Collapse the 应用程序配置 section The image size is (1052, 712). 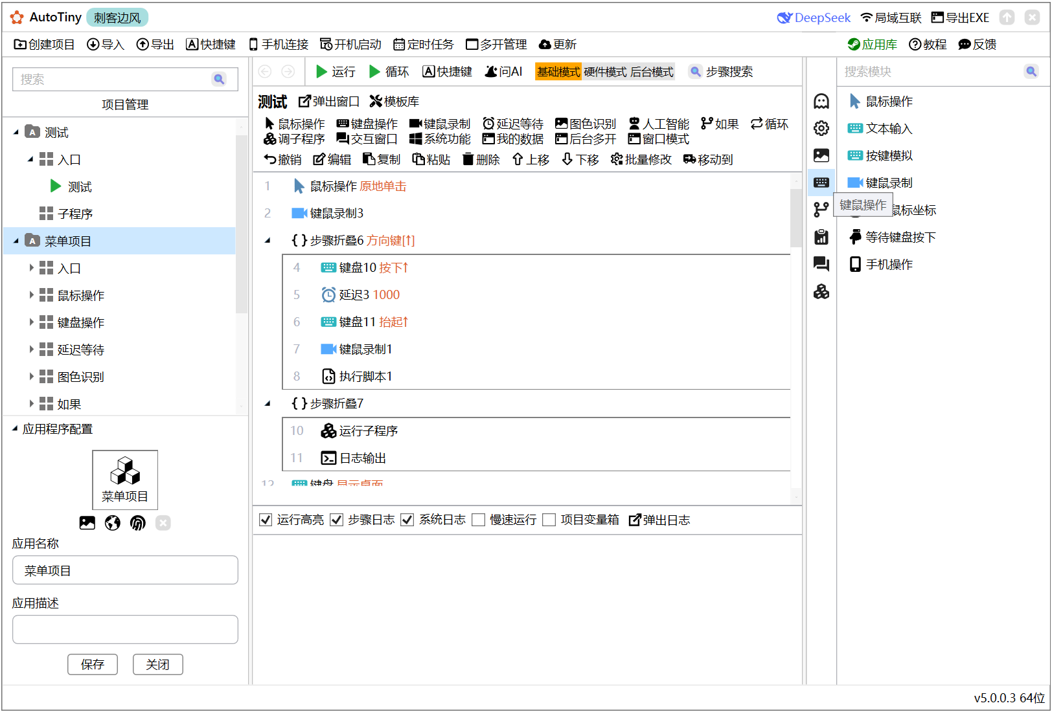[x=15, y=428]
